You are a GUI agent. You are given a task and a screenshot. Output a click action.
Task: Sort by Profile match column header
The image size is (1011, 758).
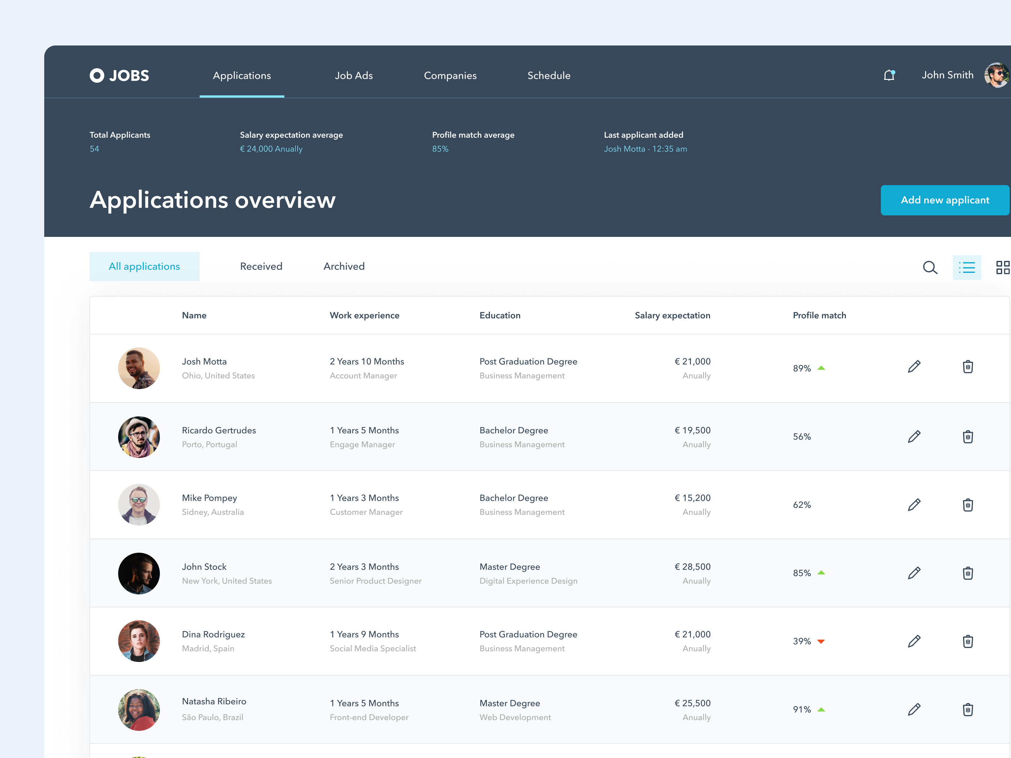click(819, 315)
